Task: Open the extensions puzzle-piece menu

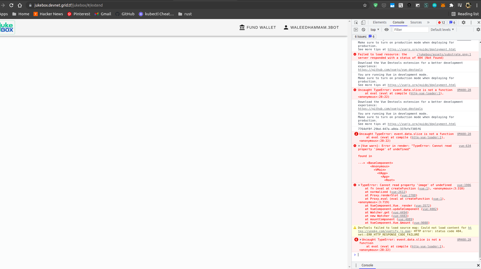Action: tap(451, 5)
